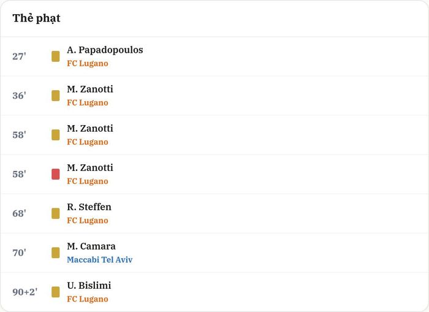Click the 27' minute marker

[x=19, y=56]
